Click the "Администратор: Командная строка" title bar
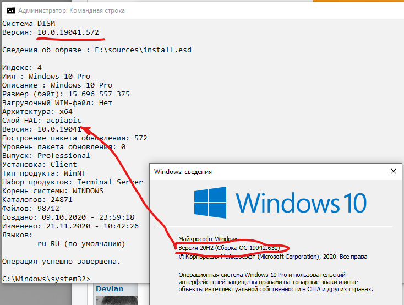The width and height of the screenshot is (404, 305). (72, 10)
